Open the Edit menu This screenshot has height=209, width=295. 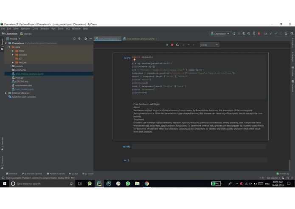(x=9, y=29)
